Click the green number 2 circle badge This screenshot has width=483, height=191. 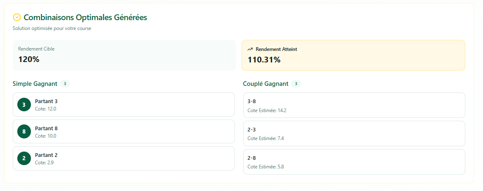(x=24, y=159)
